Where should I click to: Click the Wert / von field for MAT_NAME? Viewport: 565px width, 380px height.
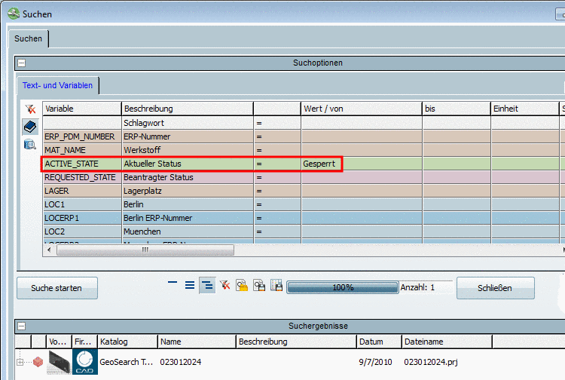(x=362, y=150)
